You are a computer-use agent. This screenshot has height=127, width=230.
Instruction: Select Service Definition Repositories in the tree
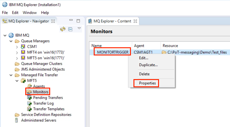(x=46, y=115)
